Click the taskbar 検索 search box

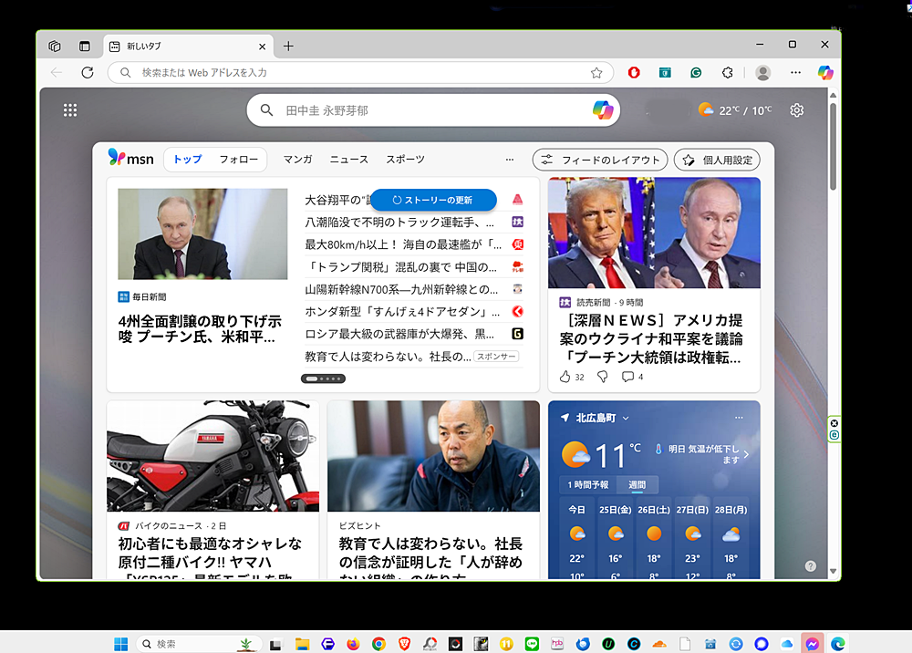[199, 644]
